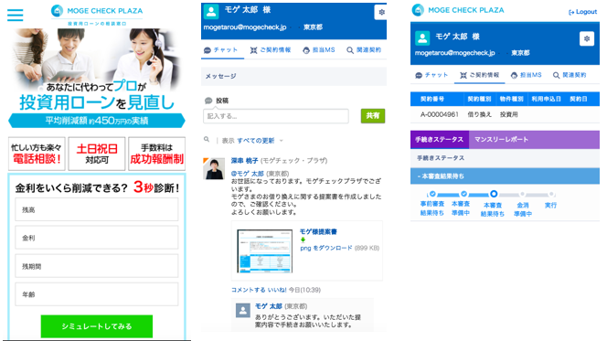This screenshot has height=341, width=607.
Task: Open 関連契約 tab in the contract screen
Action: pyautogui.click(x=570, y=75)
